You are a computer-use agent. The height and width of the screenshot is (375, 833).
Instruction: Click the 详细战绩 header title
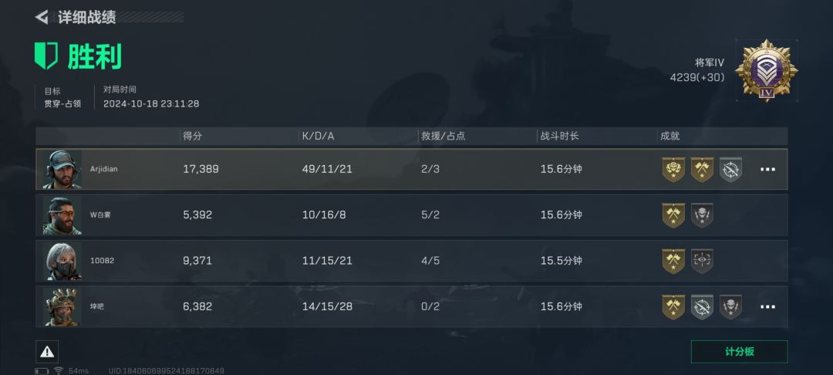(x=86, y=17)
